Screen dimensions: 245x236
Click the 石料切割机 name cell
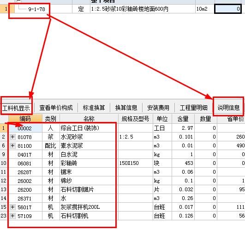89,216
